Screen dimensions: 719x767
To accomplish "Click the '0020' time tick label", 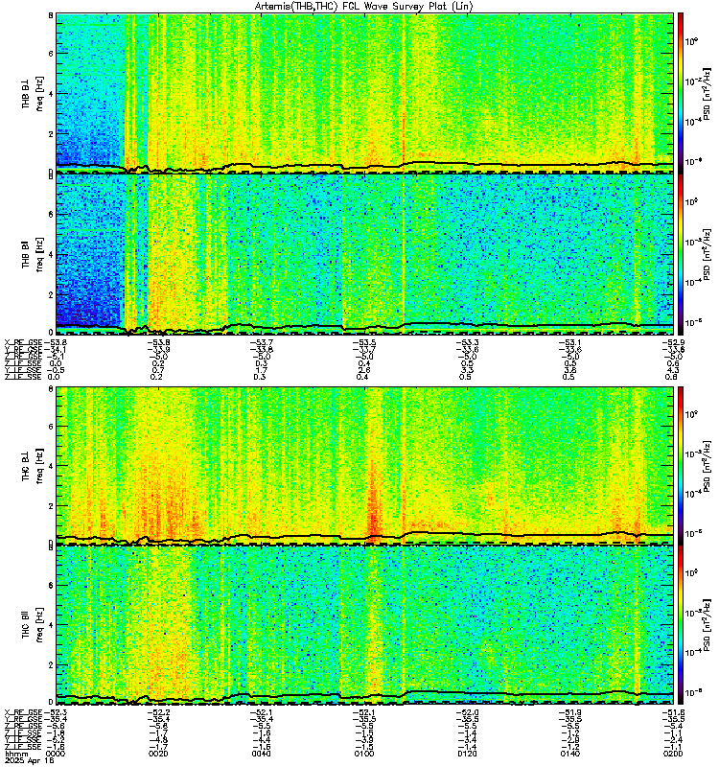I will (x=158, y=754).
